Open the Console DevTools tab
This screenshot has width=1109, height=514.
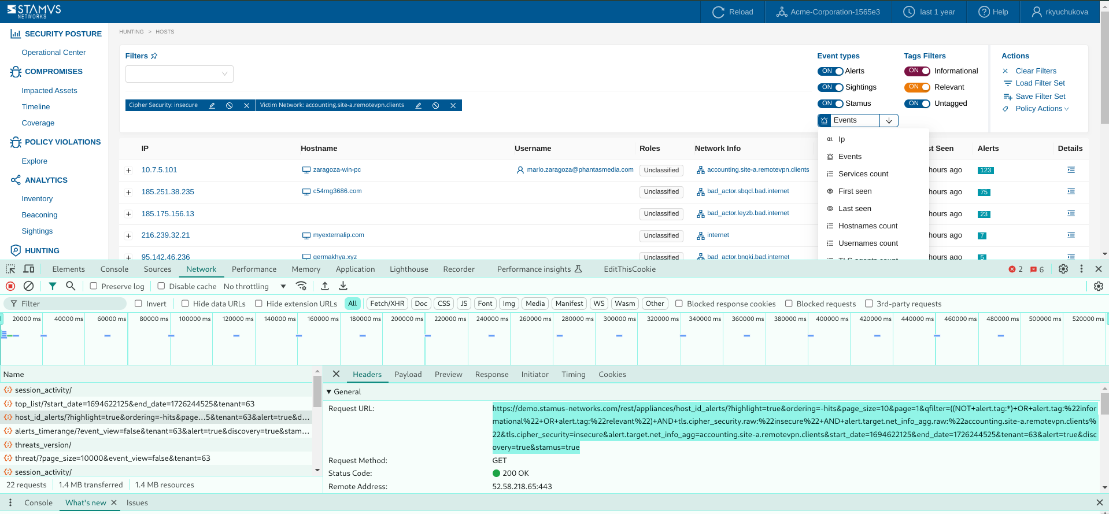(x=114, y=269)
